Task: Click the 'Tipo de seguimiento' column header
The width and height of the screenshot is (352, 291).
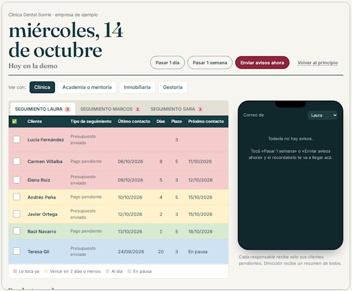Action: click(91, 121)
